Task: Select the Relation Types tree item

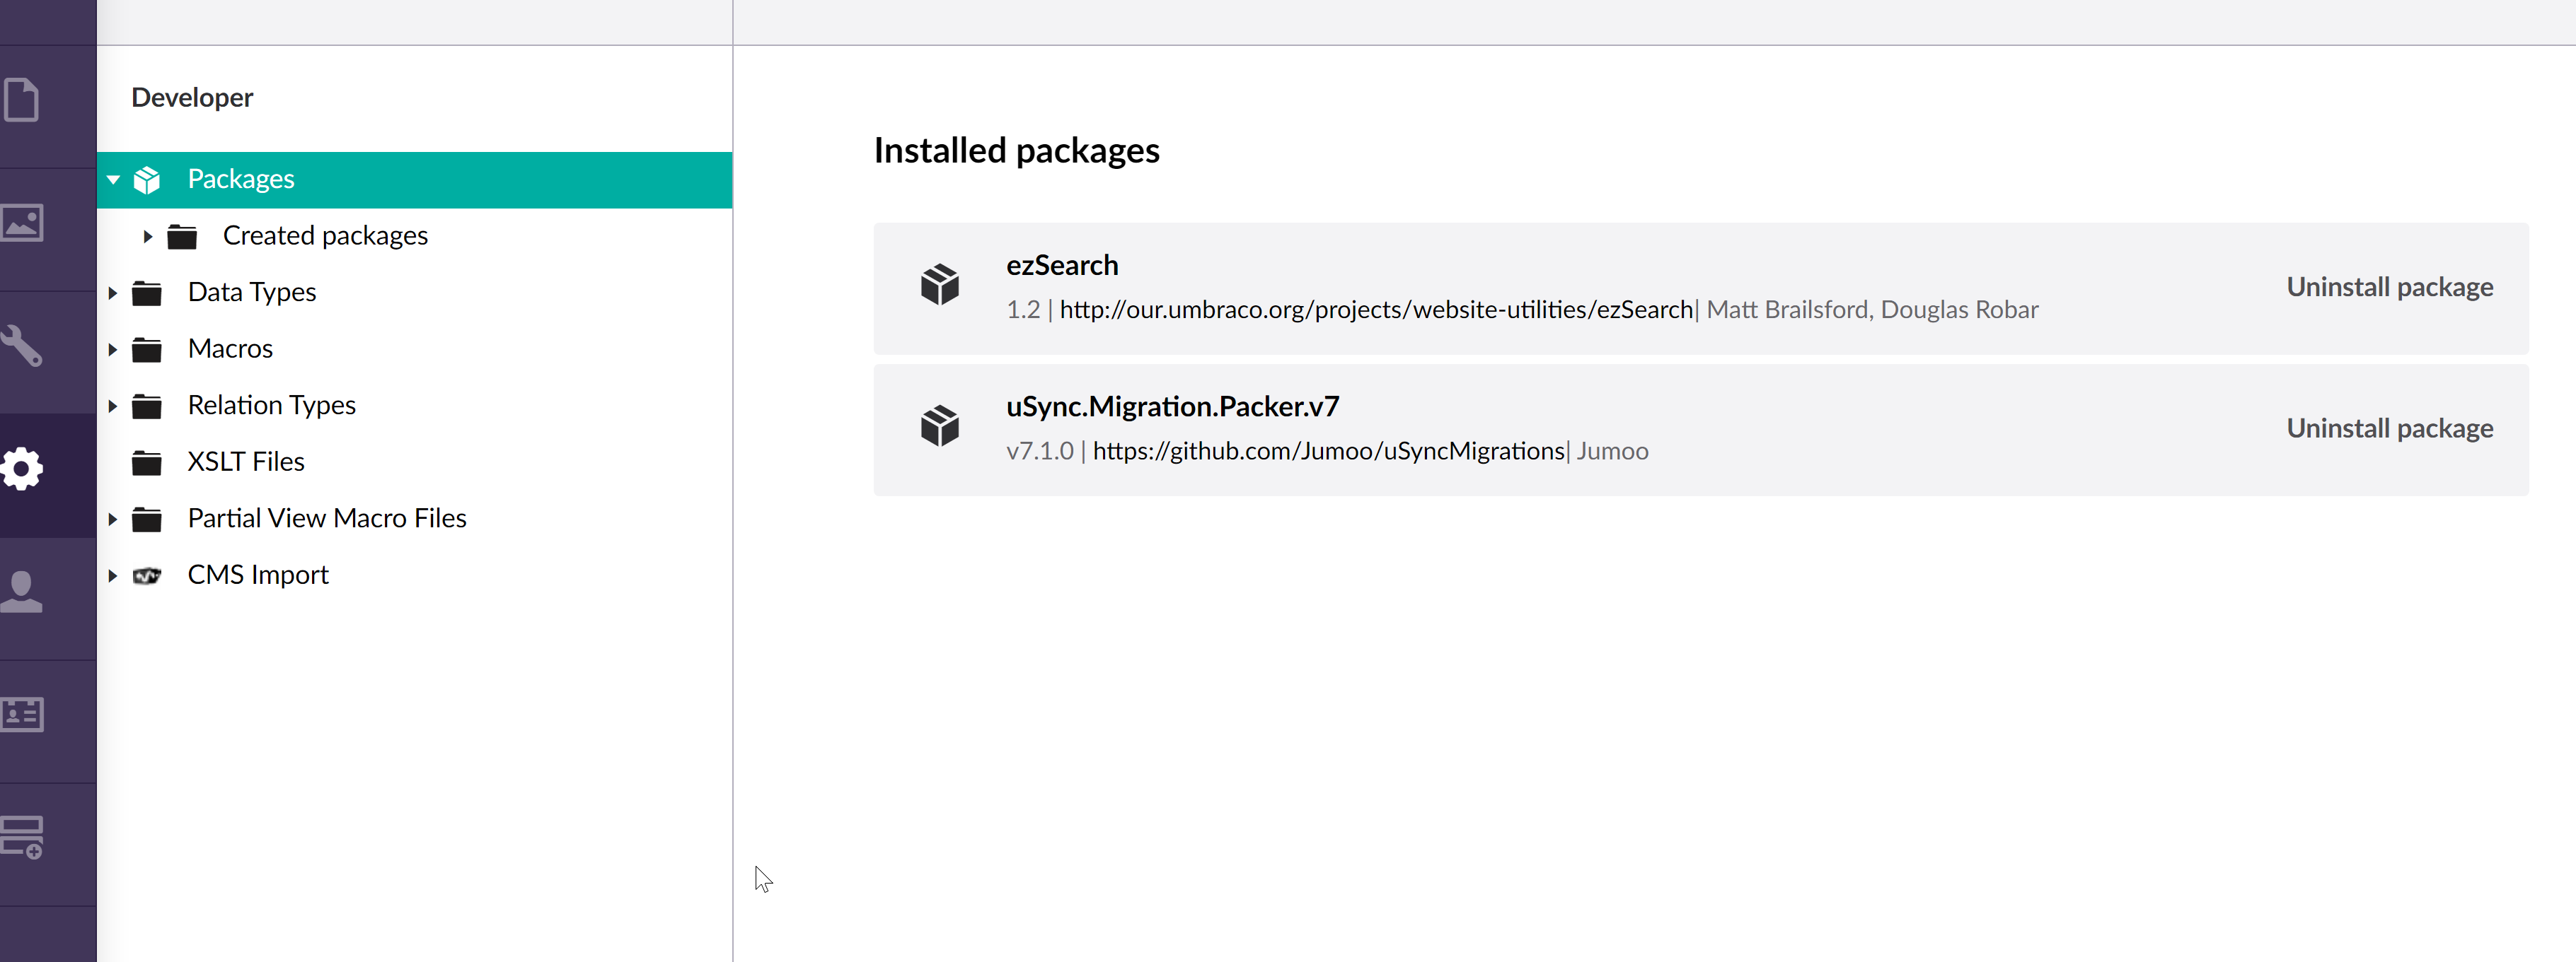Action: (x=271, y=406)
